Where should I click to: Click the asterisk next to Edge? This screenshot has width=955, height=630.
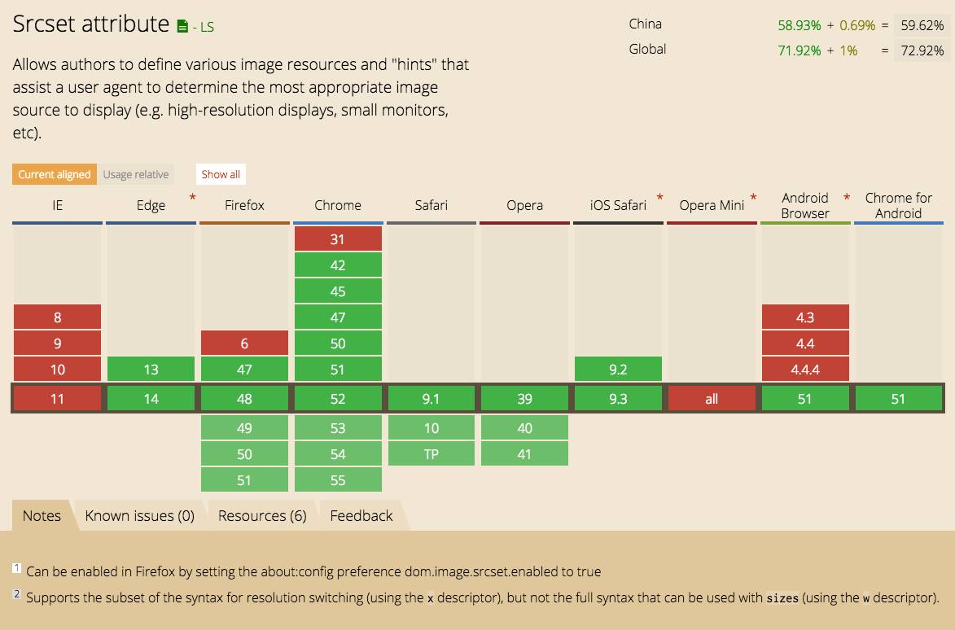coord(192,198)
